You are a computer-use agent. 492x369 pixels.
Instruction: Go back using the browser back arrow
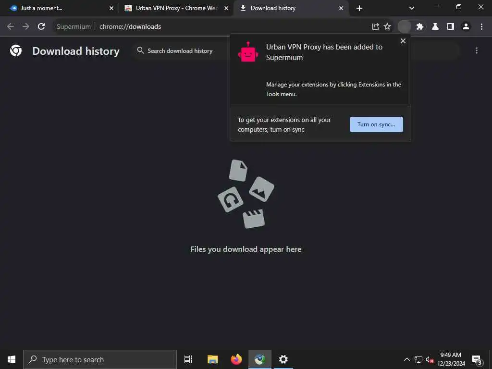pos(11,27)
